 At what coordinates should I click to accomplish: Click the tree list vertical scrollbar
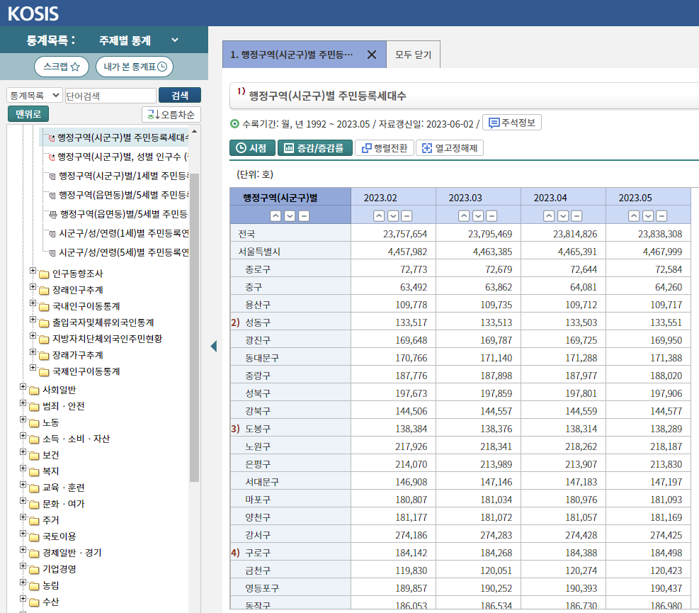pyautogui.click(x=194, y=327)
